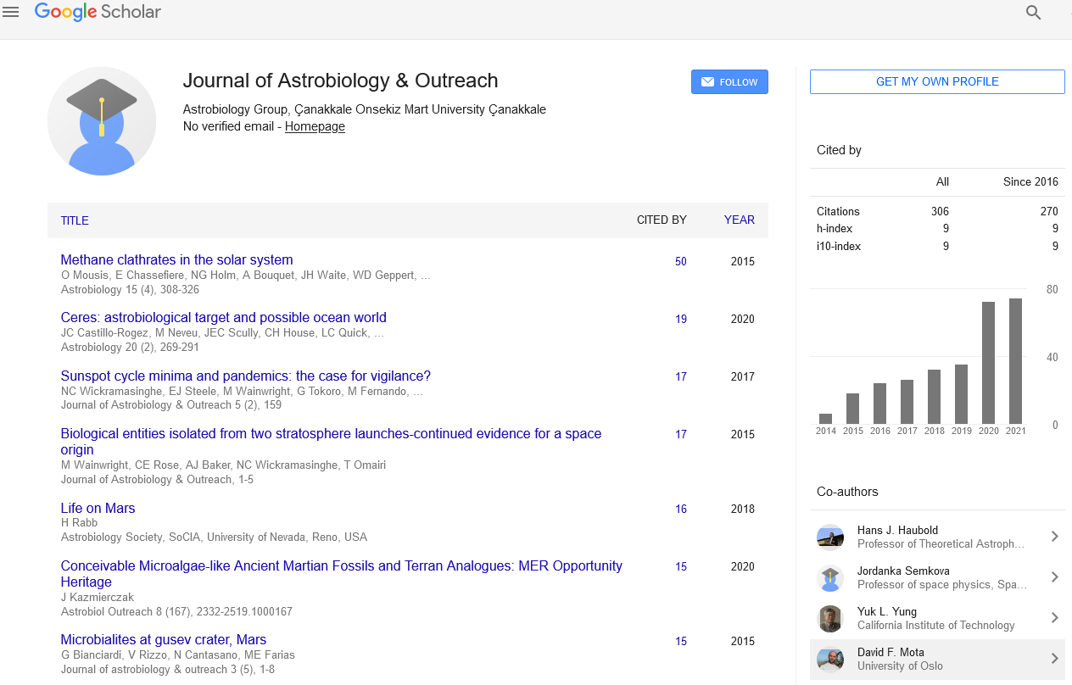Expand David F. Mota's co-author entry

tap(1054, 659)
